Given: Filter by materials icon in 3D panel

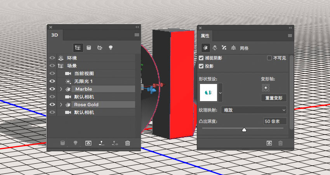Looking at the screenshot, I should (x=99, y=48).
